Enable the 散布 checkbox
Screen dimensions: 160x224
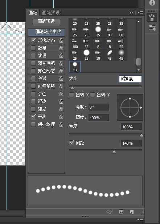click(33, 48)
